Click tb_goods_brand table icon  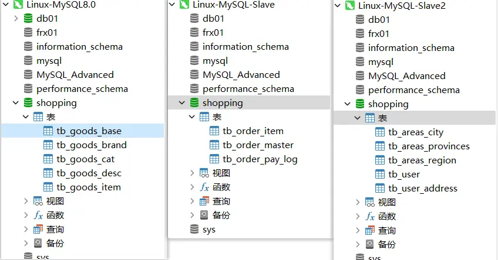coord(48,145)
